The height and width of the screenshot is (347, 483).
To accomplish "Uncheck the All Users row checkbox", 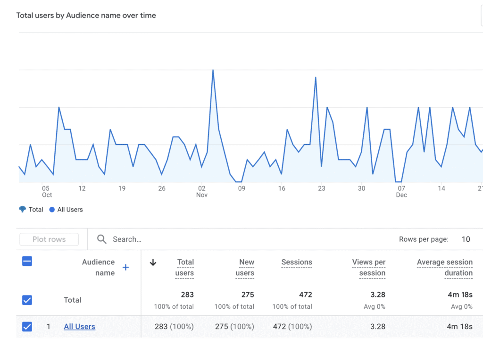I will 27,326.
